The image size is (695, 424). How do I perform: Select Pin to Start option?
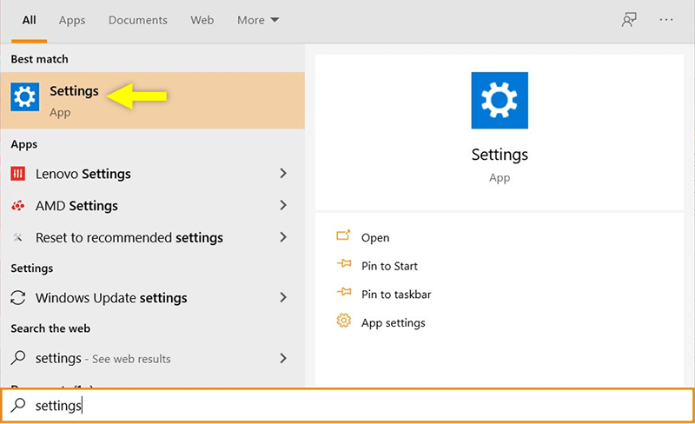(x=389, y=266)
